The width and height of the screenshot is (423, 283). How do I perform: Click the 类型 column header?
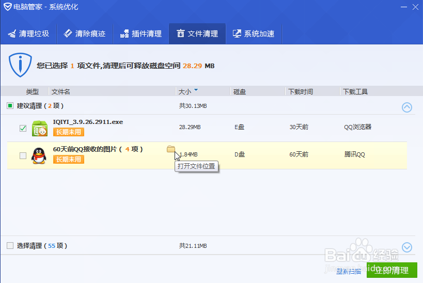point(33,92)
